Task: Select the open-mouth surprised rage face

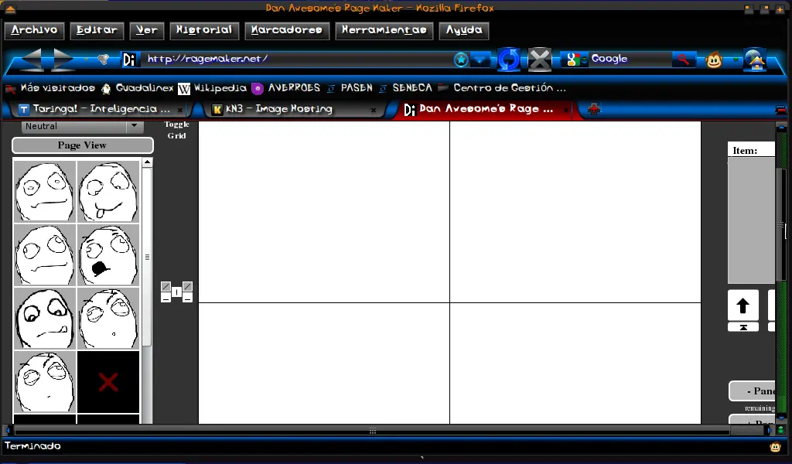Action: tap(108, 255)
